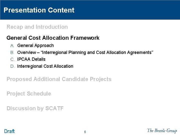The image size is (180, 135).
Task: Click the page number 6
Action: tap(85, 132)
